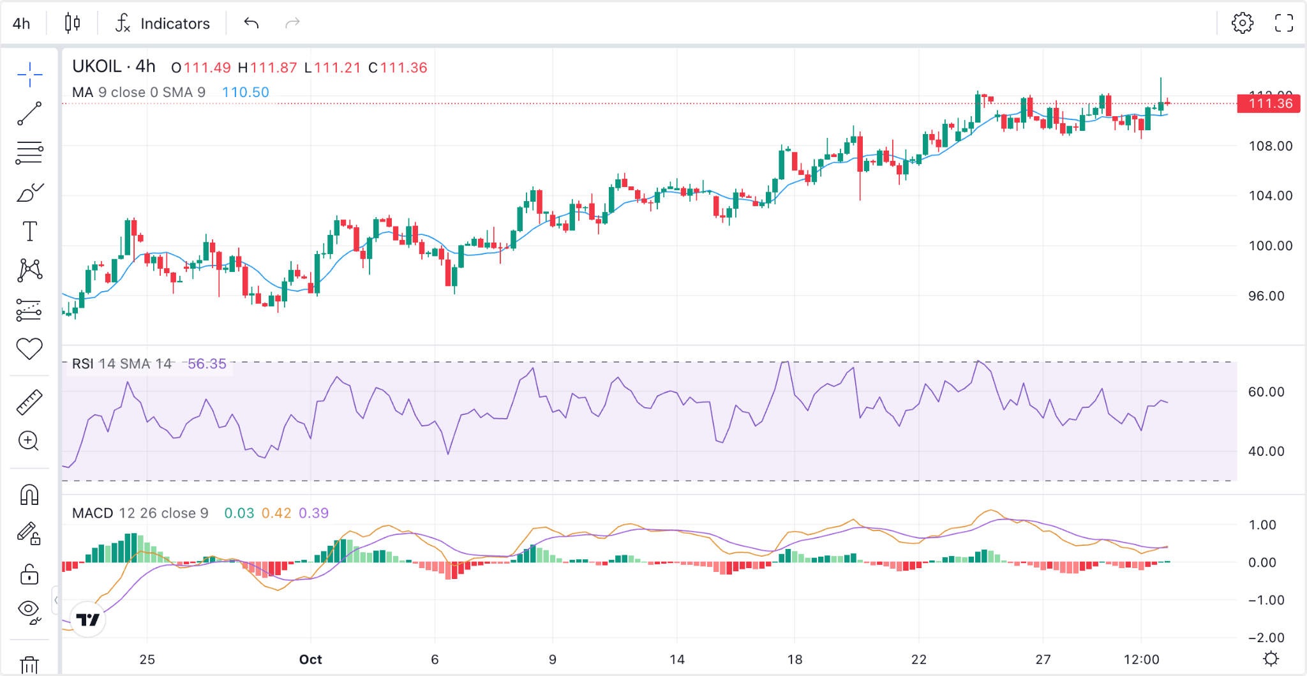Enter fullscreen mode

tap(1284, 23)
